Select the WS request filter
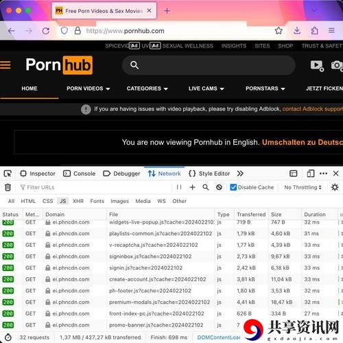This screenshot has height=343, width=343. click(x=161, y=201)
